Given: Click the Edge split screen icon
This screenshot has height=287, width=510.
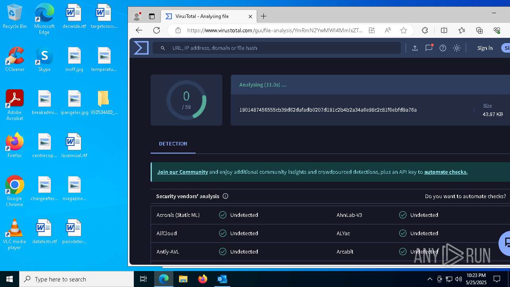Looking at the screenshot, I should click(x=444, y=30).
